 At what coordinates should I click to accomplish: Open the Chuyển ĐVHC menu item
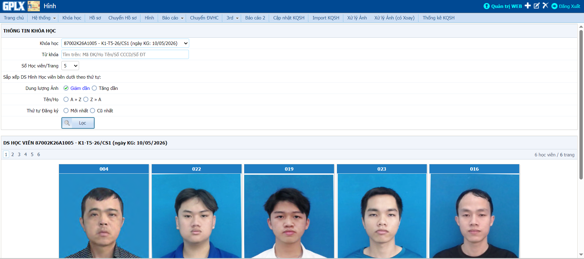pyautogui.click(x=204, y=18)
